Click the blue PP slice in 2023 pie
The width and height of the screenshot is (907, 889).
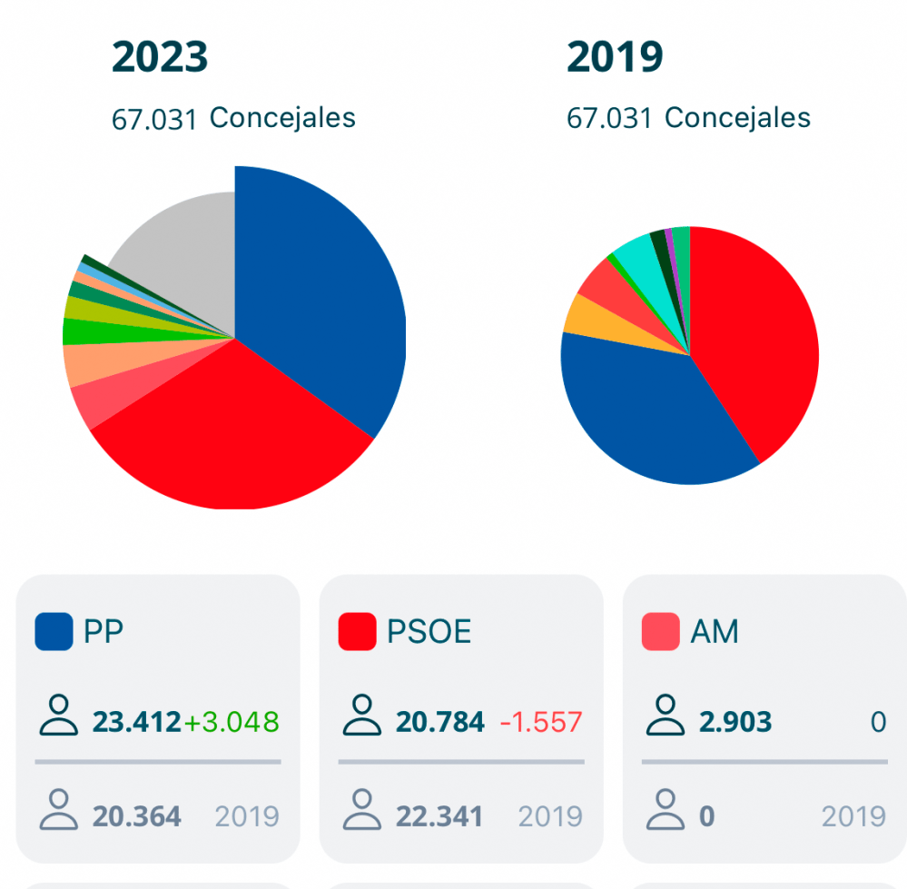[x=318, y=300]
